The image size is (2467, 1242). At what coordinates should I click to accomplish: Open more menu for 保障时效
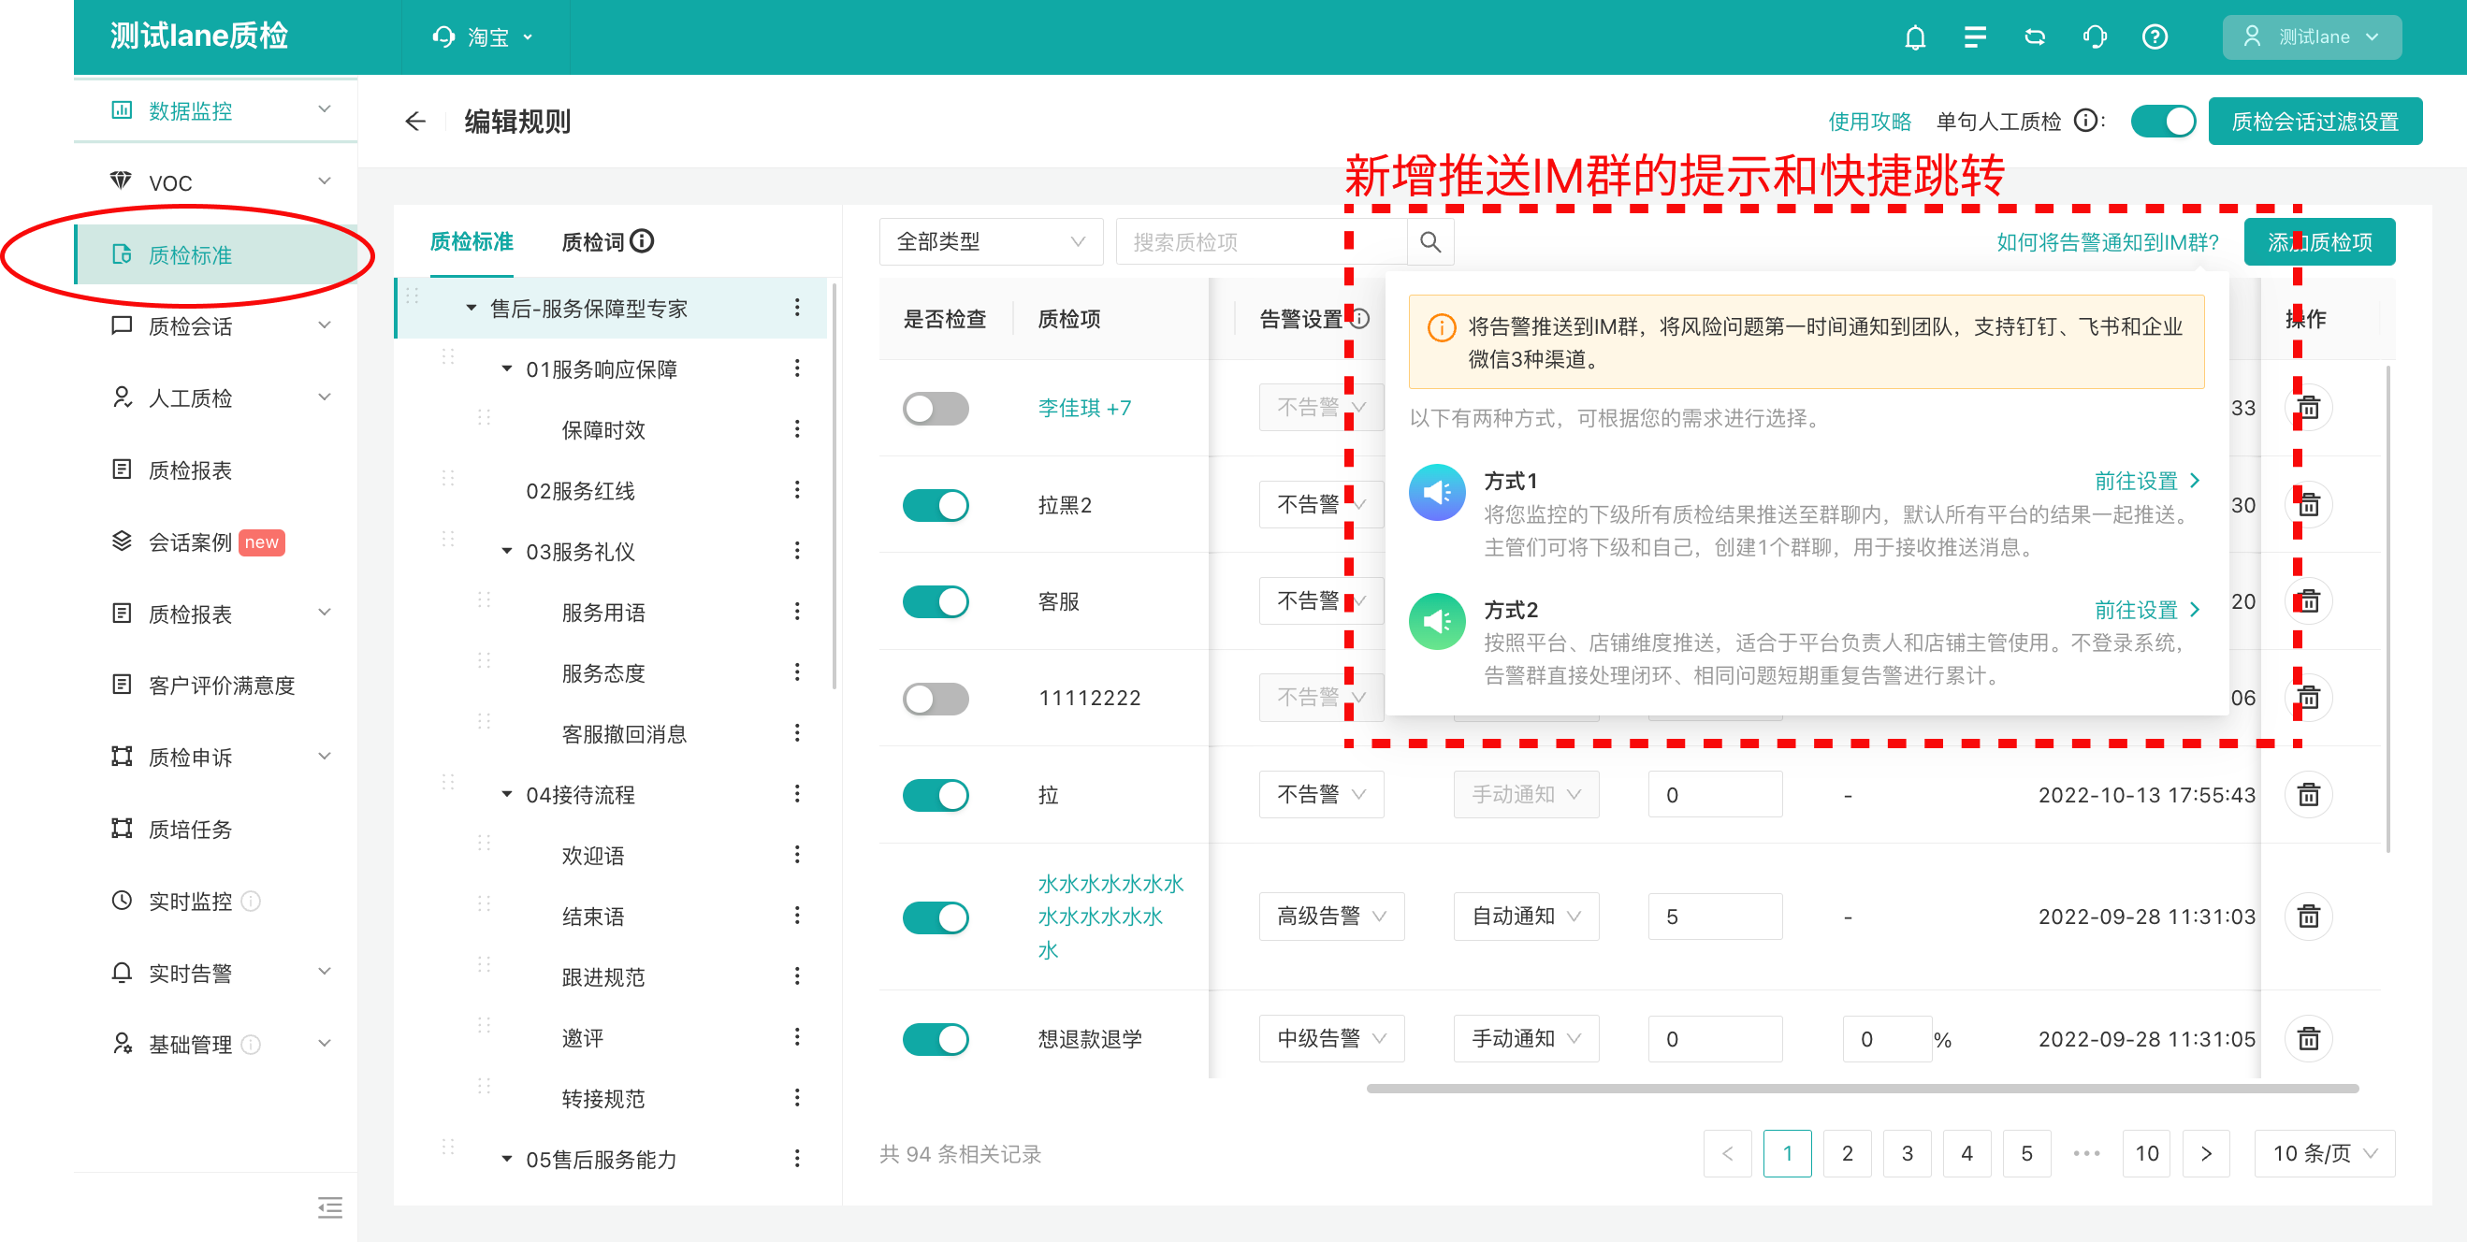(797, 429)
